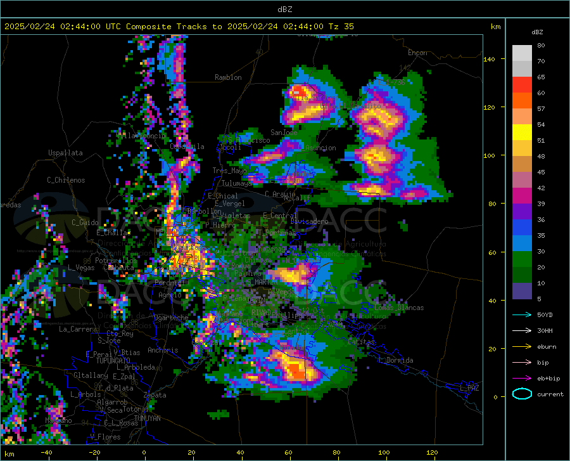Viewport: 570px width, 461px height.
Task: Click the cyan 'current' ellipse legend icon
Action: click(522, 394)
